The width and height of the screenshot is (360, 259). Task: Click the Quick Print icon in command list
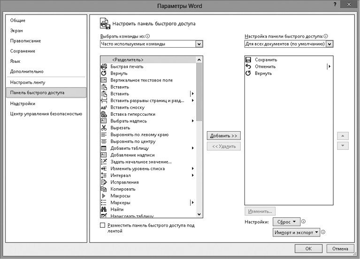coord(104,67)
